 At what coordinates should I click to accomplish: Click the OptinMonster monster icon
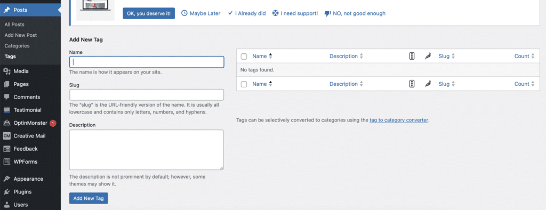[x=6, y=123]
